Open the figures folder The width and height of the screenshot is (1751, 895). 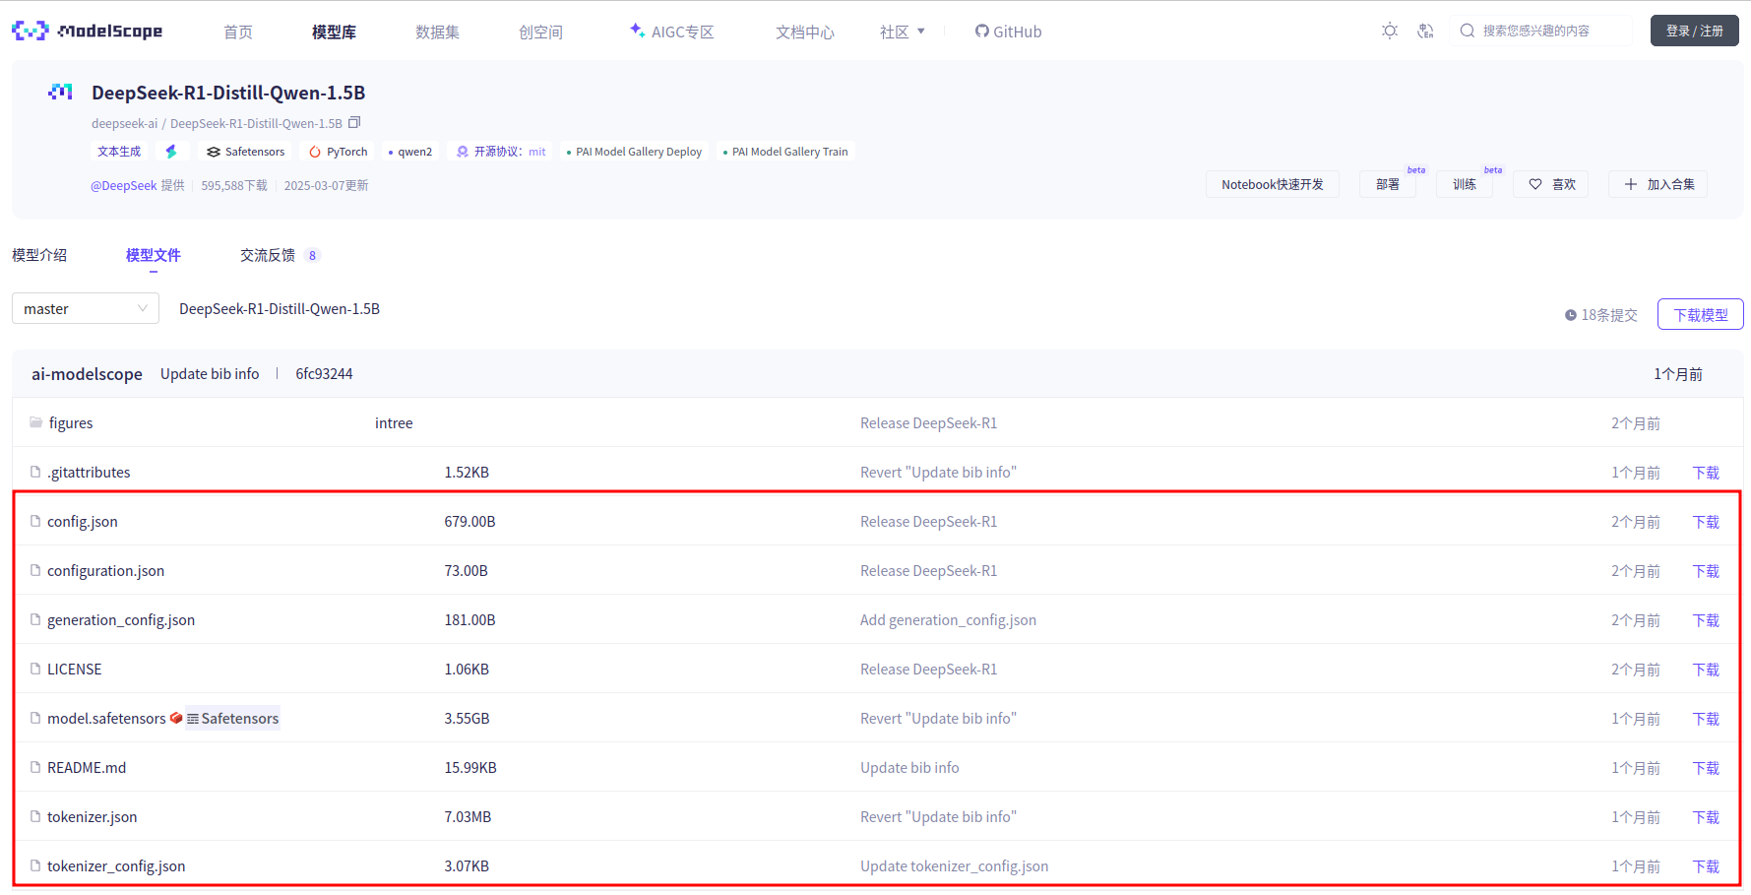(71, 423)
